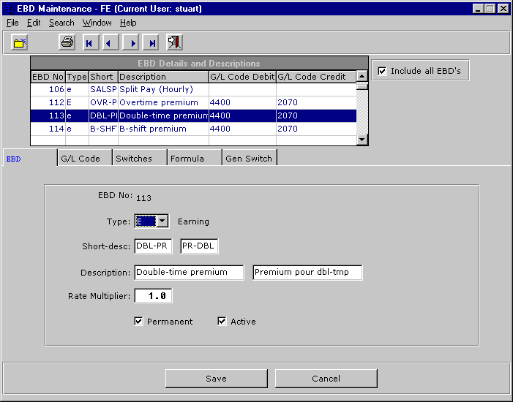513x402 pixels.
Task: Click the Rate Multiplier field
Action: pos(154,296)
